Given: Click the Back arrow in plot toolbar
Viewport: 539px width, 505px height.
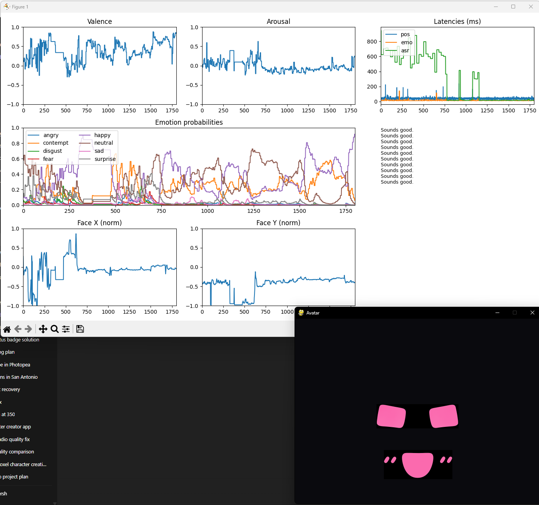Looking at the screenshot, I should tap(18, 329).
